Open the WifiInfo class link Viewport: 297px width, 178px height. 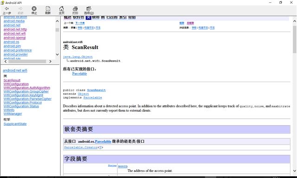[x=9, y=110]
